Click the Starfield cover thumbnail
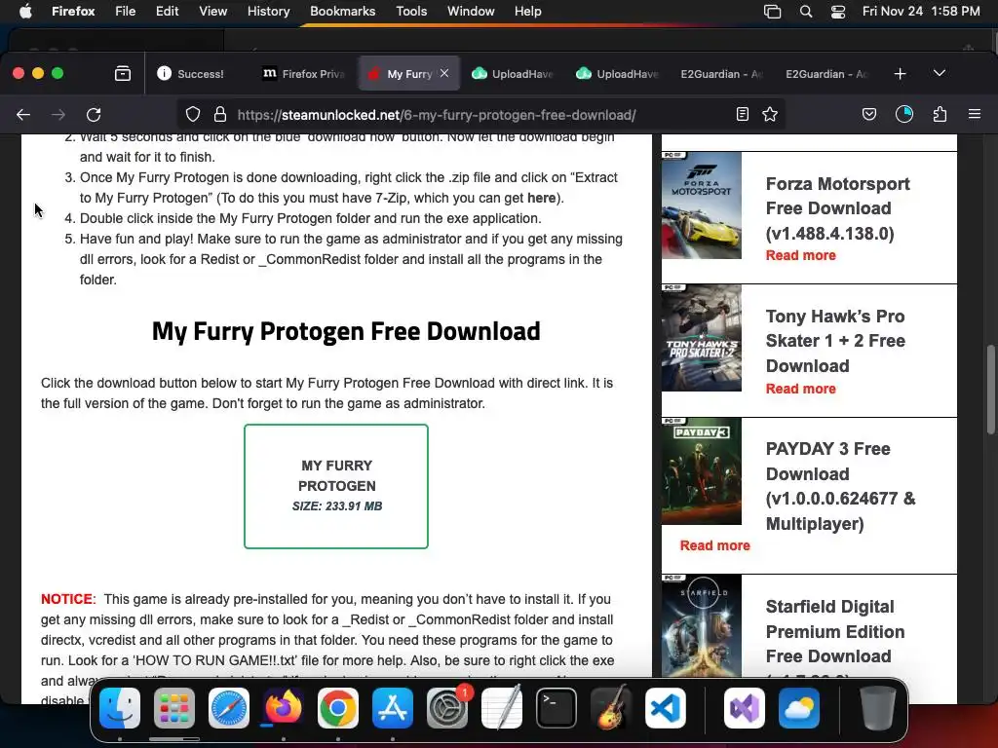Viewport: 998px width, 748px height. pyautogui.click(x=702, y=626)
